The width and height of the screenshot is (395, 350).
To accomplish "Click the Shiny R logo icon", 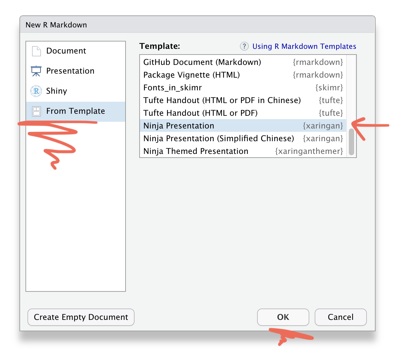I will point(36,91).
